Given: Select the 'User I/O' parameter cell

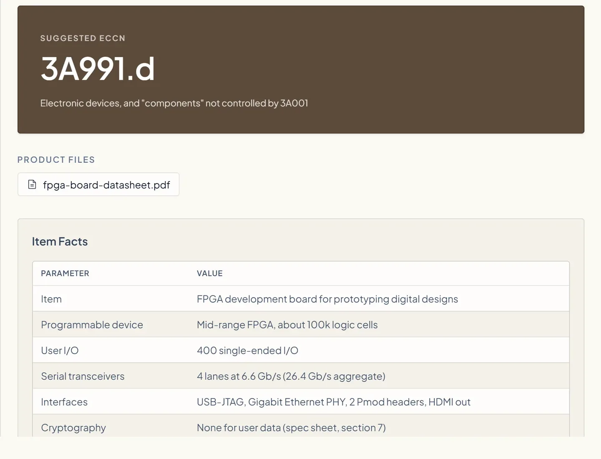Looking at the screenshot, I should tap(60, 351).
